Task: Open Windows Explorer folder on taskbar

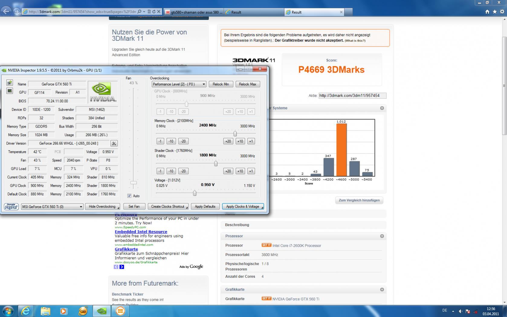Action: [45, 311]
